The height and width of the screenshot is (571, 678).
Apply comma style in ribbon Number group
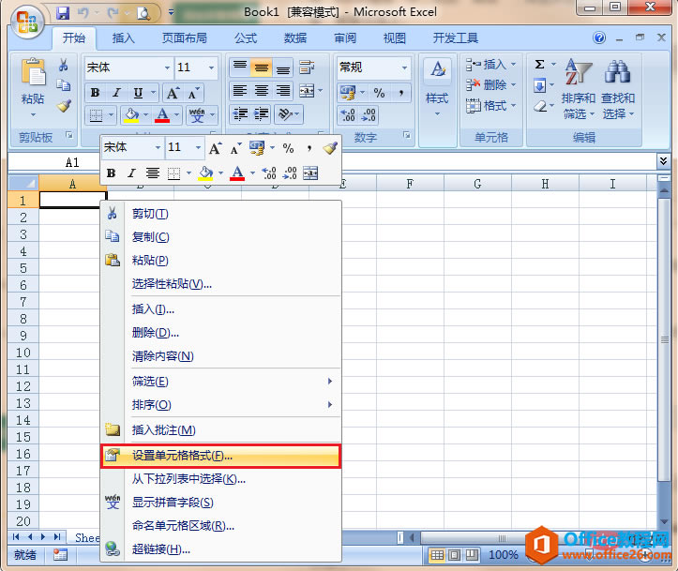(x=400, y=93)
